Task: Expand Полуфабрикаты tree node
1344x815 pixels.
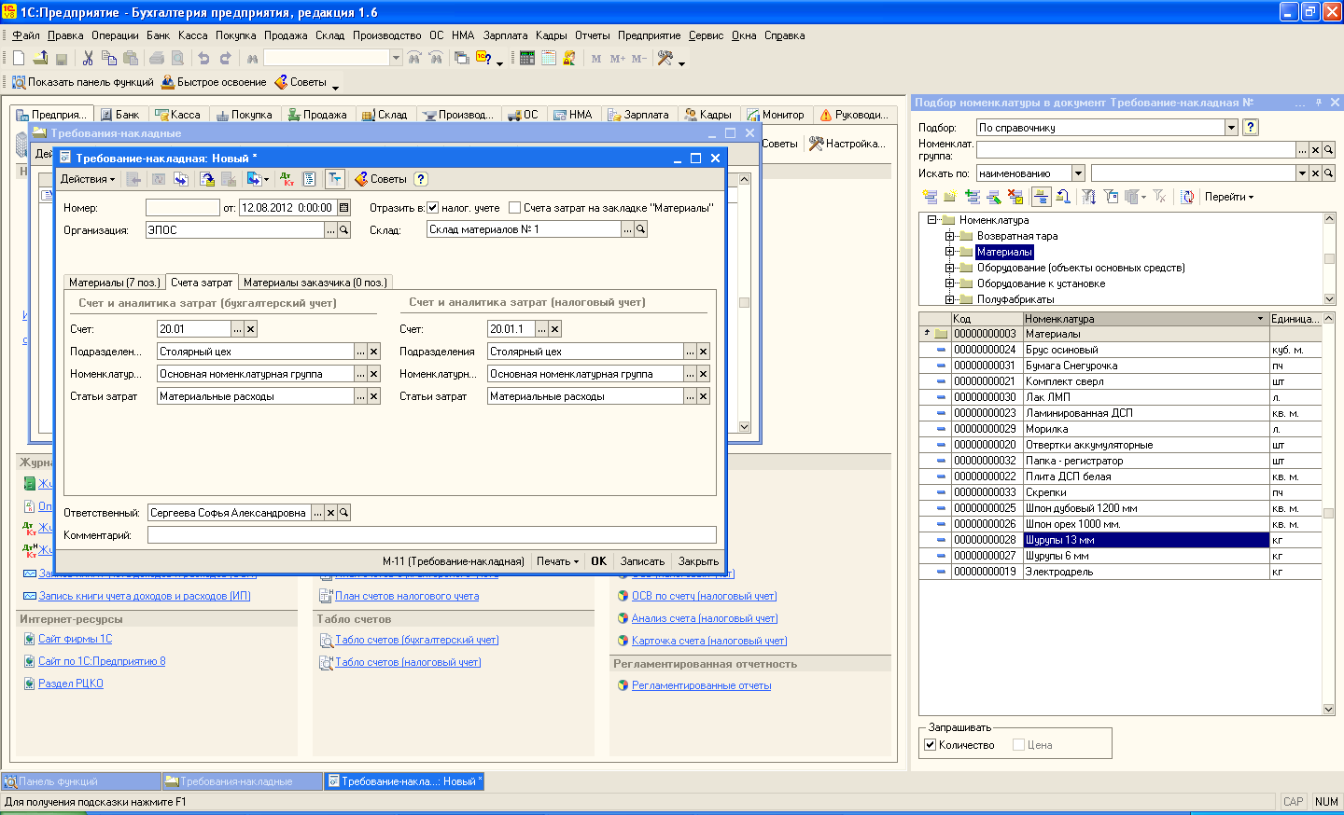Action: pos(949,299)
